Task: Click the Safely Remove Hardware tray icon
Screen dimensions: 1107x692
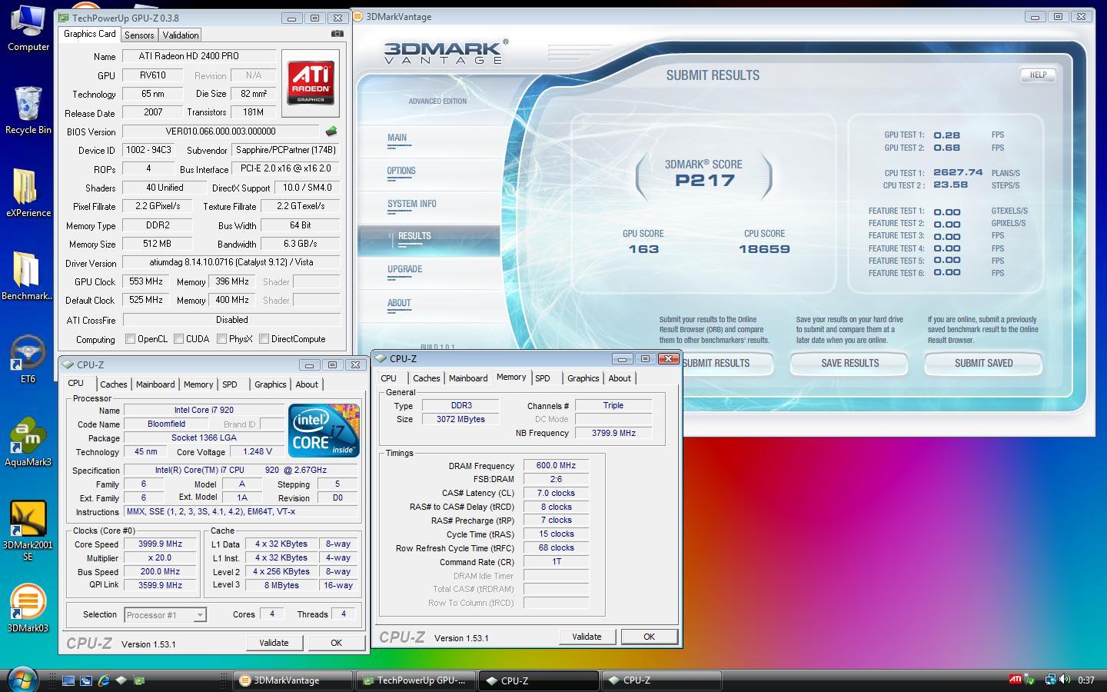Action: (1031, 680)
